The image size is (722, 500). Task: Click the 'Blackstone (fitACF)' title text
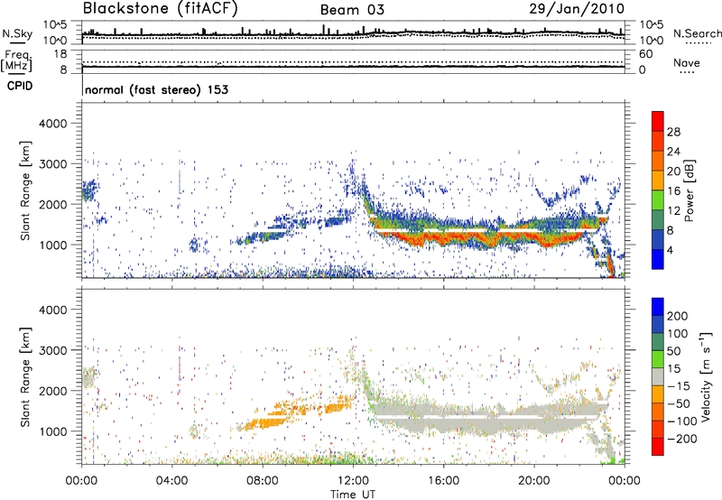tap(161, 9)
